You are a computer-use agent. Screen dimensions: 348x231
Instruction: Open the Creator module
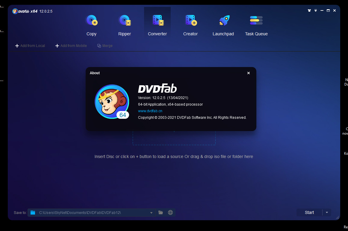(x=190, y=25)
